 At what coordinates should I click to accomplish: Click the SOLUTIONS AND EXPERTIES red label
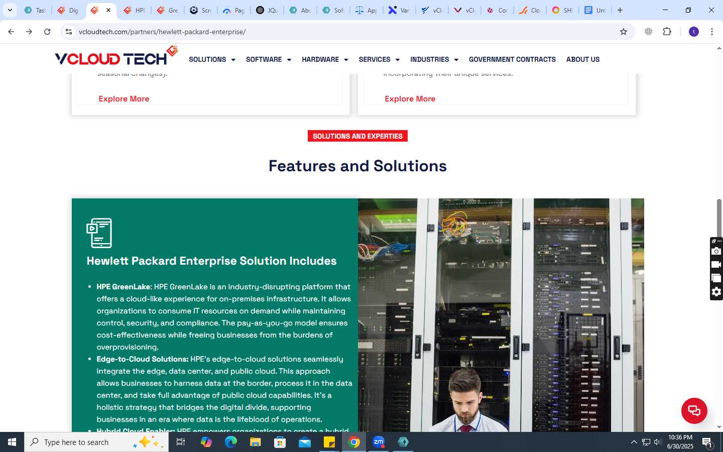click(x=357, y=136)
